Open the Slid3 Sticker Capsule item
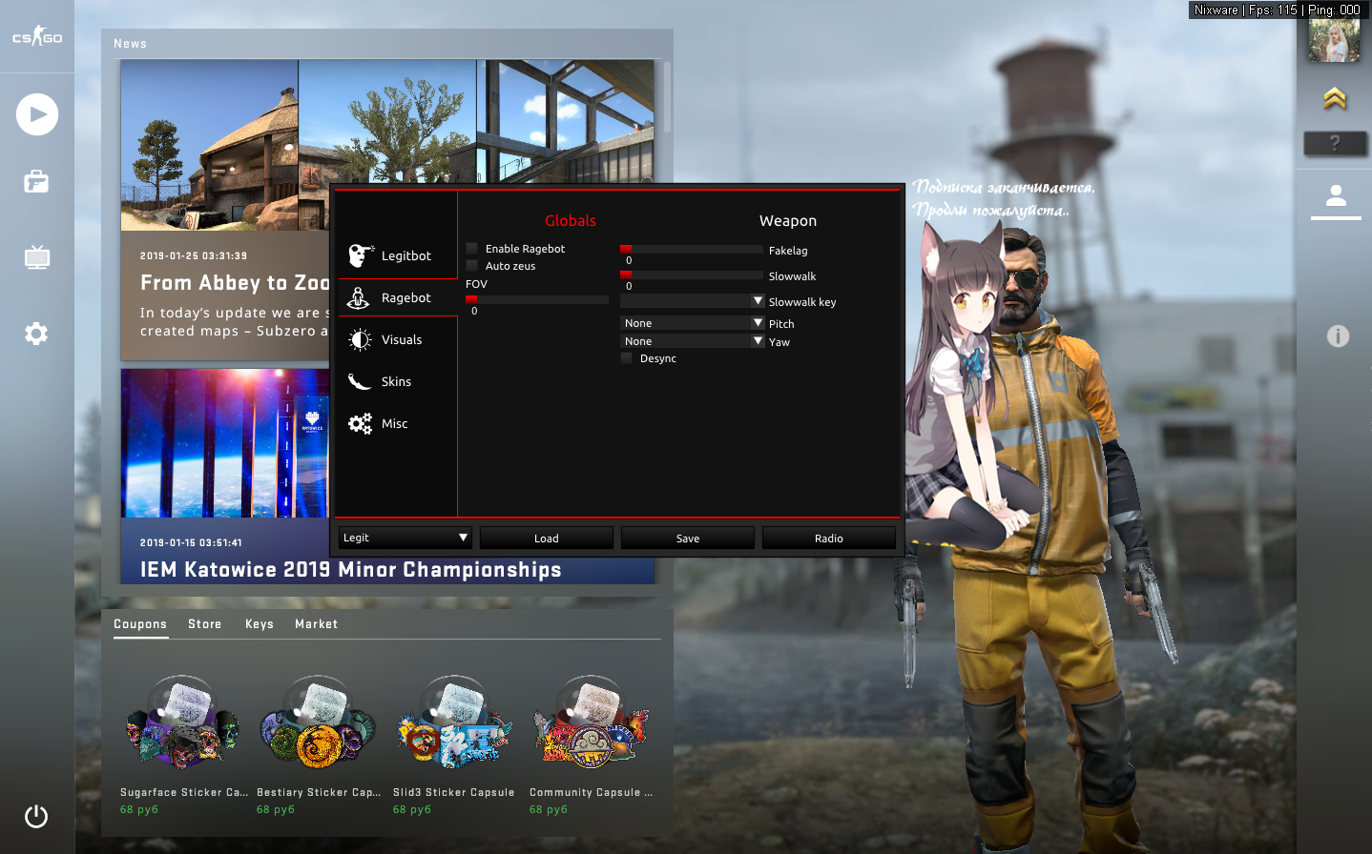The image size is (1372, 854). click(454, 744)
